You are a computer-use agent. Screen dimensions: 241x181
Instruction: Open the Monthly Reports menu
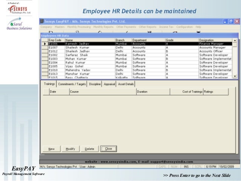[x=103, y=27]
